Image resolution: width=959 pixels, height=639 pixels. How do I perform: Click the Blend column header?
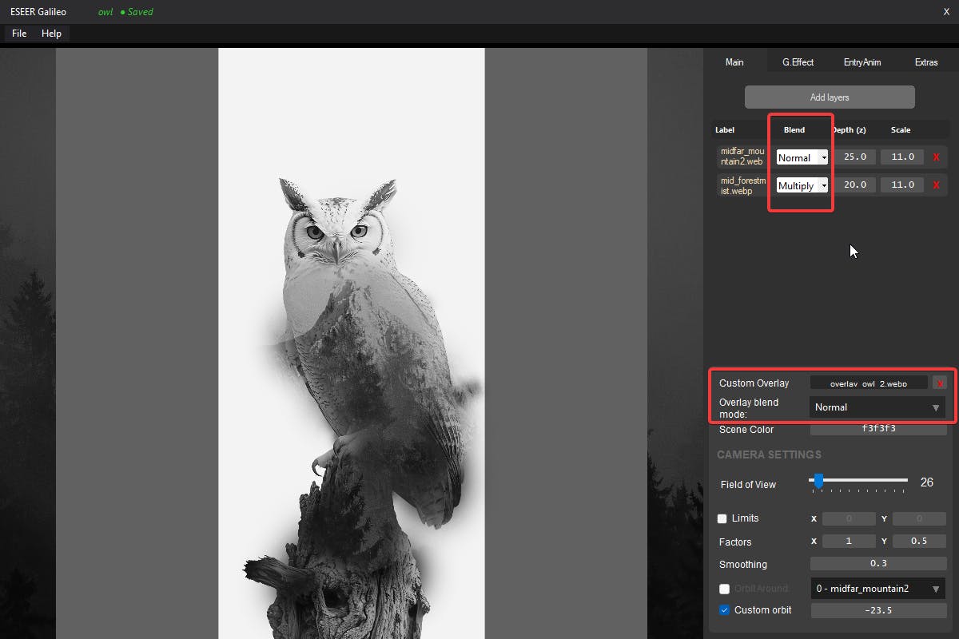click(794, 129)
